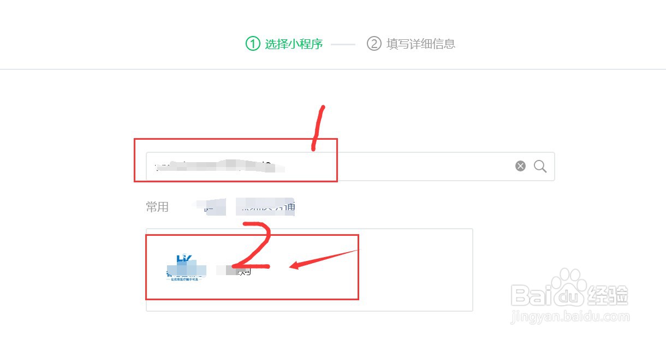Clear the search text with the X icon
Screen dimensions: 666x339
[520, 166]
